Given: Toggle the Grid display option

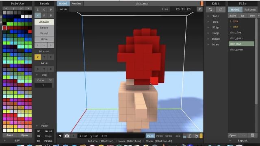Looking at the screenshot, I should tap(48, 131).
